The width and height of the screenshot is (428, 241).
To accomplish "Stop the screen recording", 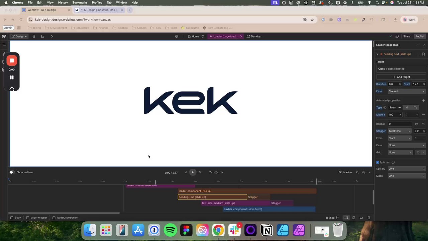I will pyautogui.click(x=12, y=61).
